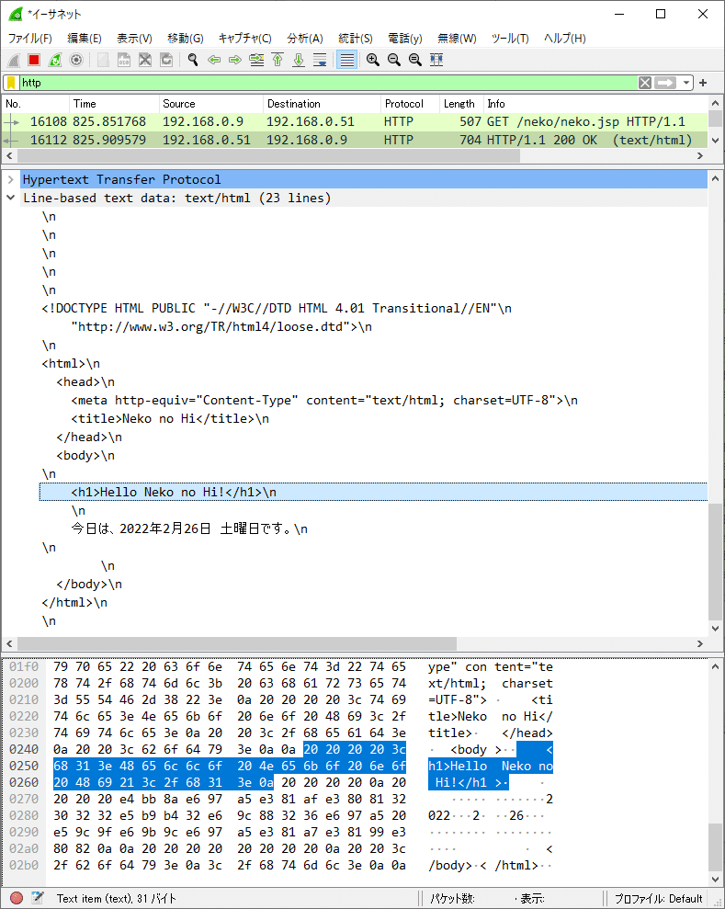Jump to the last packet
725x909 pixels.
pos(299,60)
